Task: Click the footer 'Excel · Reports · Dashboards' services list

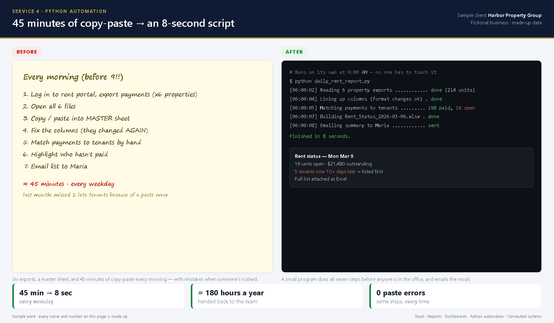Action: tap(478, 317)
